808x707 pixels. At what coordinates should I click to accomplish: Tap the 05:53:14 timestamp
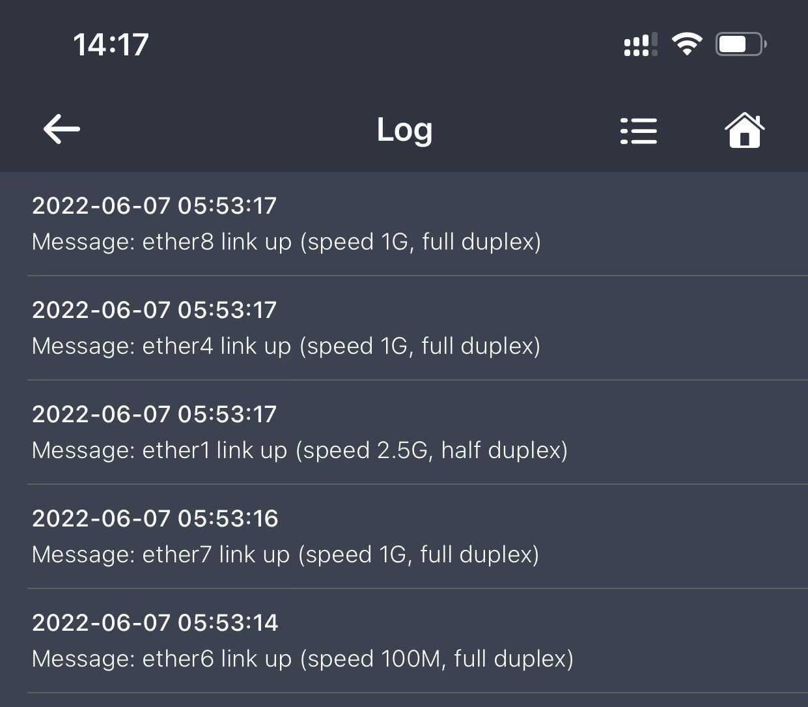click(155, 623)
